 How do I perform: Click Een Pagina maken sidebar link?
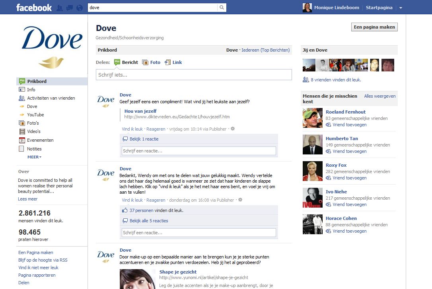pyautogui.click(x=35, y=252)
